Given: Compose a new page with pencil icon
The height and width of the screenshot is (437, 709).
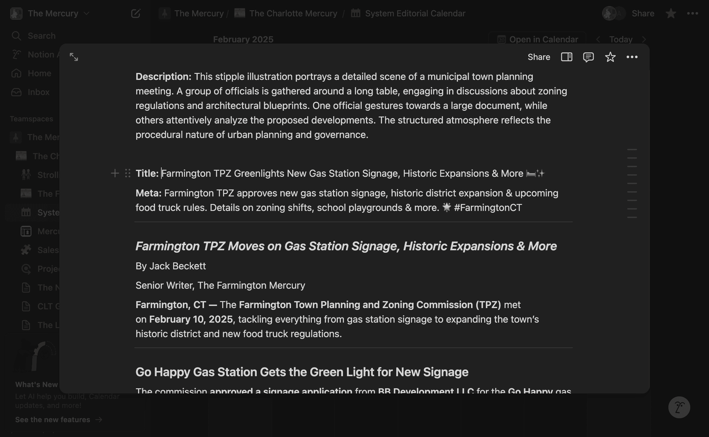Looking at the screenshot, I should point(136,13).
